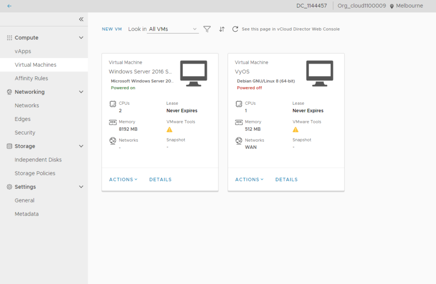Click the Melbourne location pin icon
This screenshot has height=284, width=436.
[392, 6]
